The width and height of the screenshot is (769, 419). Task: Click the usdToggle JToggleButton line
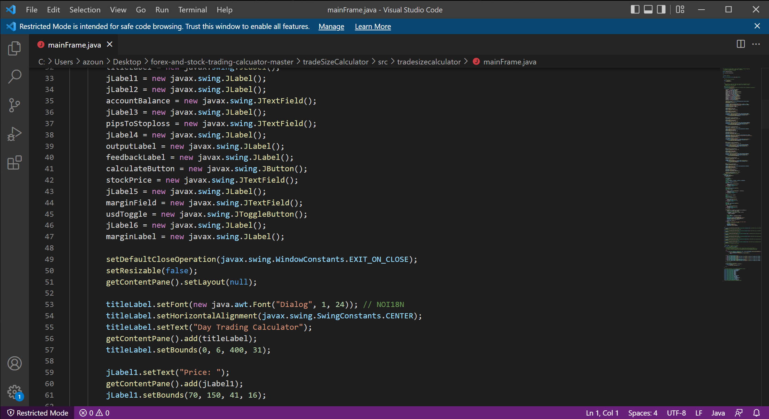pyautogui.click(x=206, y=214)
